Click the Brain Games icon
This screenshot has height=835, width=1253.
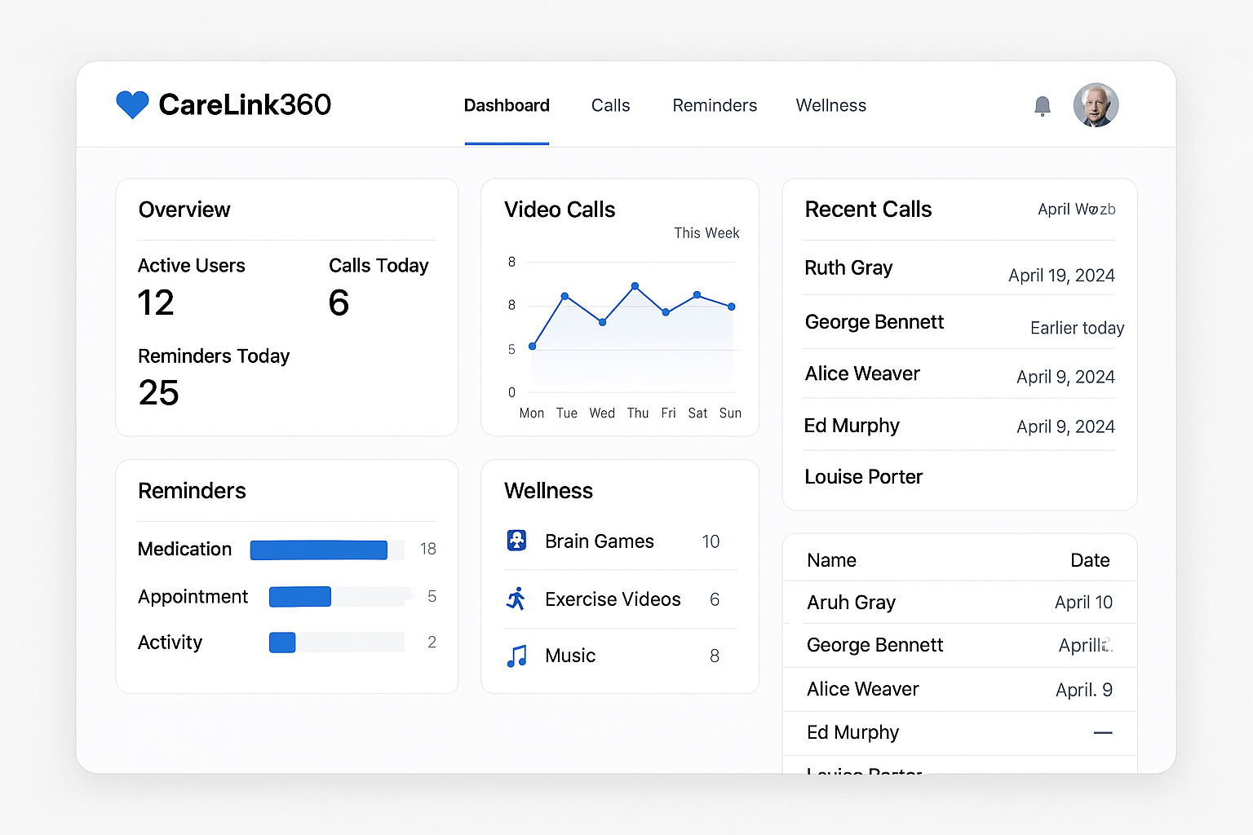(516, 541)
